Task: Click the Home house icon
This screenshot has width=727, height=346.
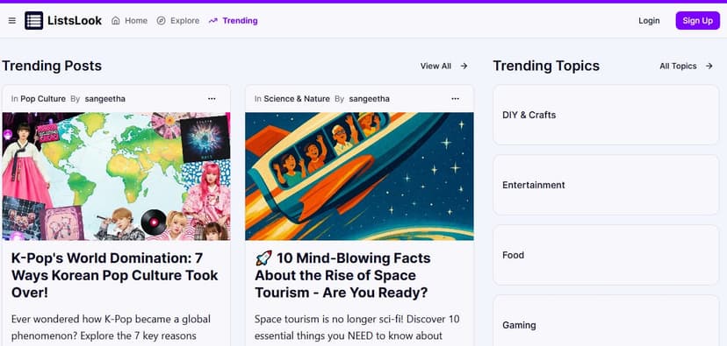Action: [116, 21]
